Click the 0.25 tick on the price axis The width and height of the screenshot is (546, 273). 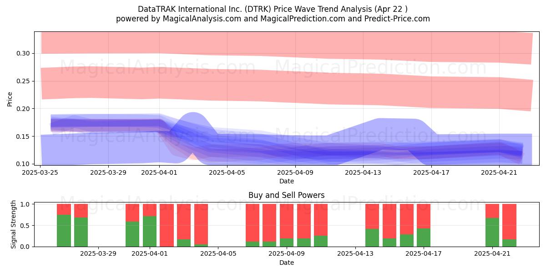tap(23, 81)
